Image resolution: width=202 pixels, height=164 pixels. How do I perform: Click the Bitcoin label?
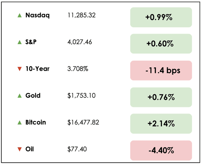click(36, 122)
